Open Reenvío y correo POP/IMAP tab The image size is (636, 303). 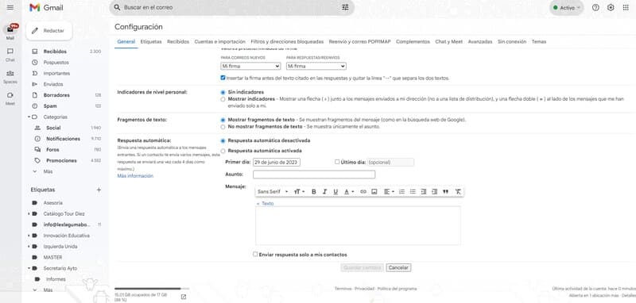pyautogui.click(x=360, y=42)
